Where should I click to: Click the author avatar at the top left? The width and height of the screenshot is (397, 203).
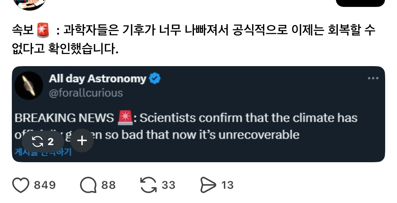(30, 3)
